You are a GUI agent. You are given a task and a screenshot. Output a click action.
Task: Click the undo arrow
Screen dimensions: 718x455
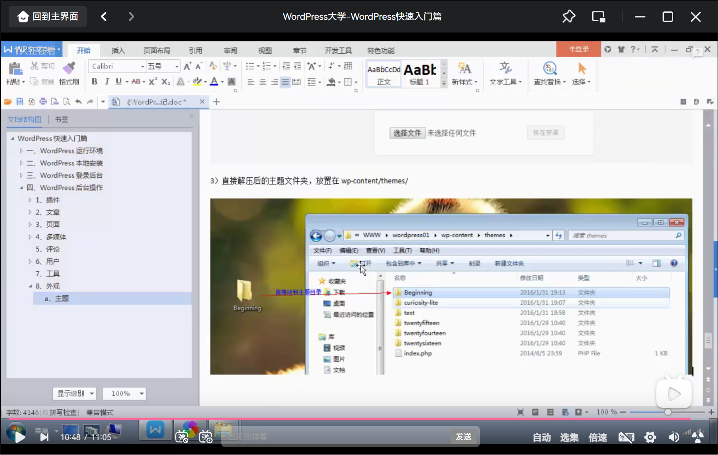pyautogui.click(x=78, y=102)
